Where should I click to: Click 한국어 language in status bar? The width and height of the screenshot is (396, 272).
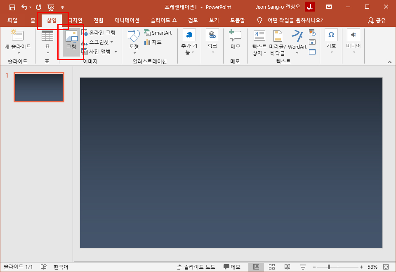point(61,267)
